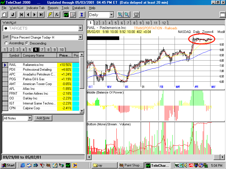Select the POG Patina Oil & Gas row

tap(41, 79)
